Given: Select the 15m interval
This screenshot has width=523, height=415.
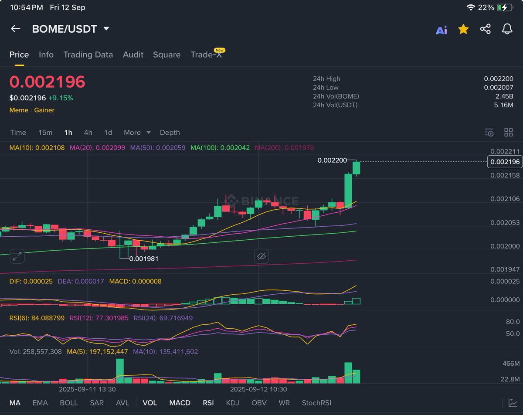Looking at the screenshot, I should point(45,133).
